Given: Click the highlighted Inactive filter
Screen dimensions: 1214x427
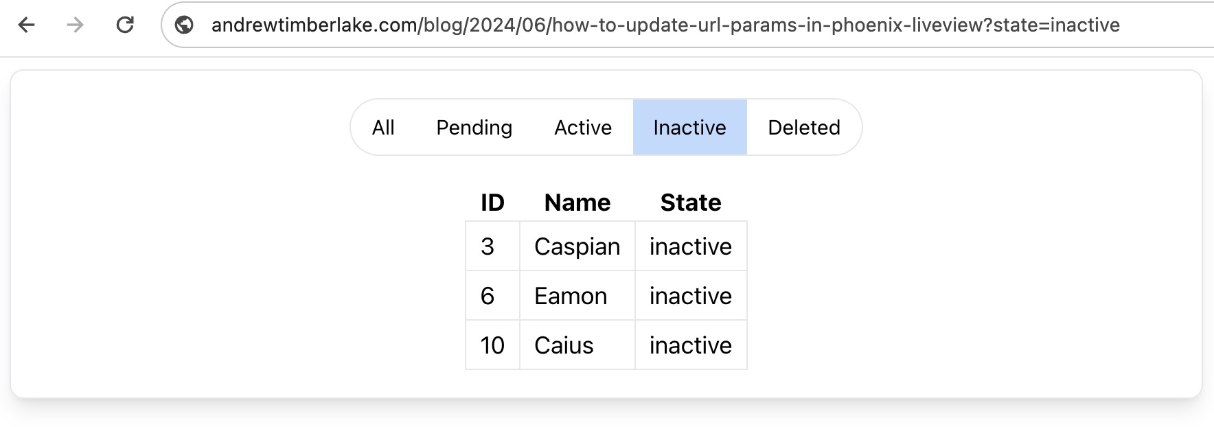Looking at the screenshot, I should [689, 128].
